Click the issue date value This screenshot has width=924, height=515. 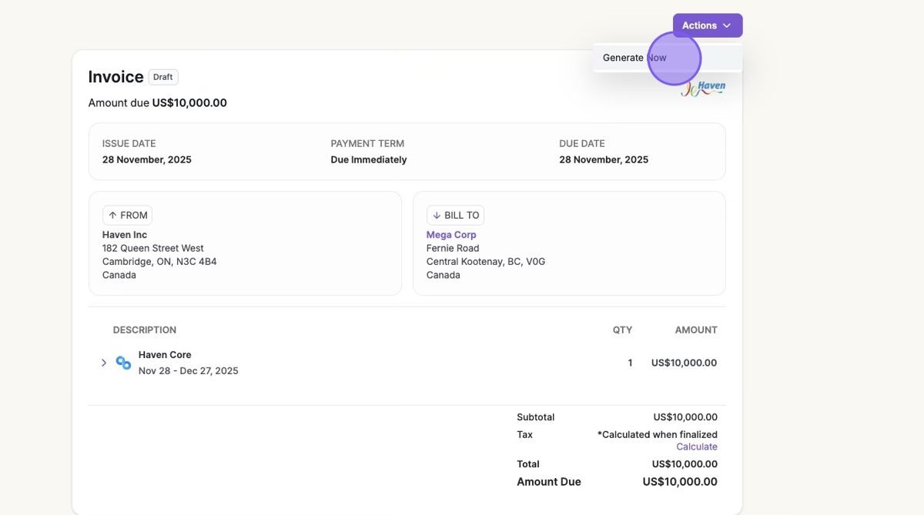[x=146, y=160]
